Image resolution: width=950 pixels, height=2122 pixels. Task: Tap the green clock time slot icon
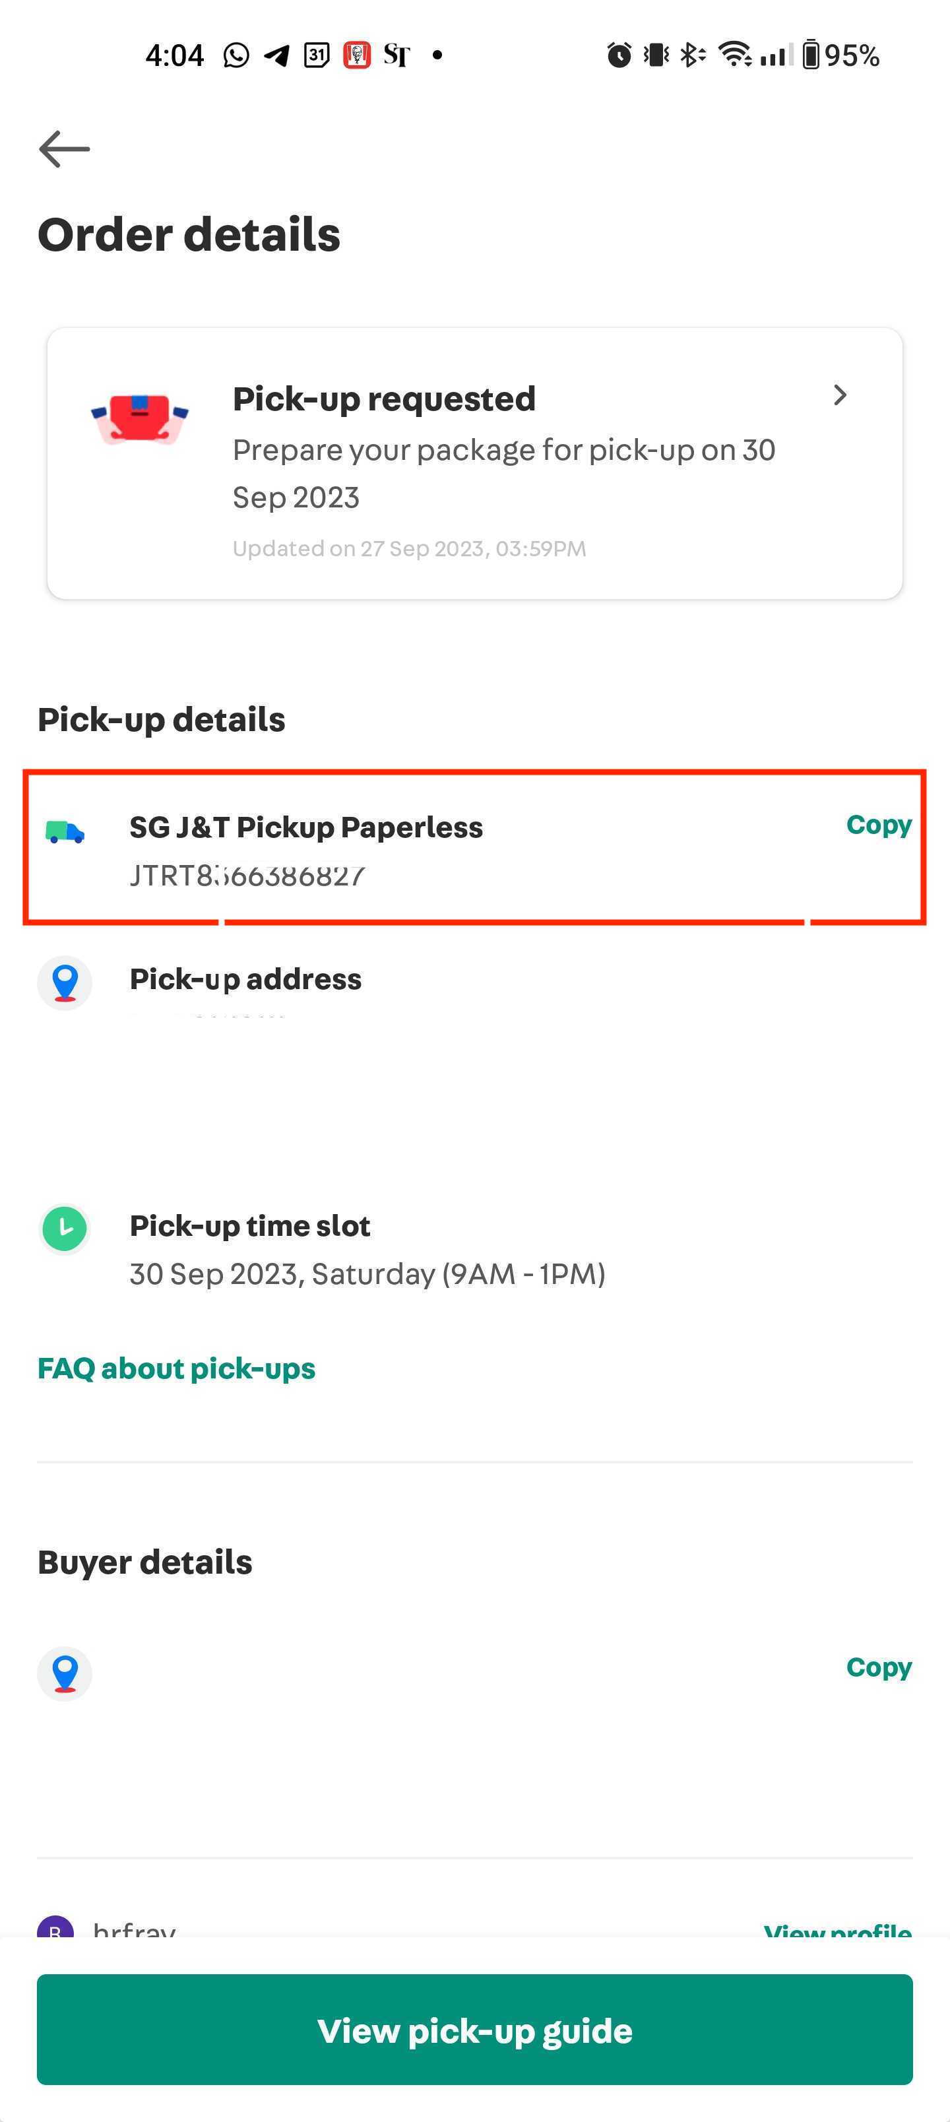[x=64, y=1228]
